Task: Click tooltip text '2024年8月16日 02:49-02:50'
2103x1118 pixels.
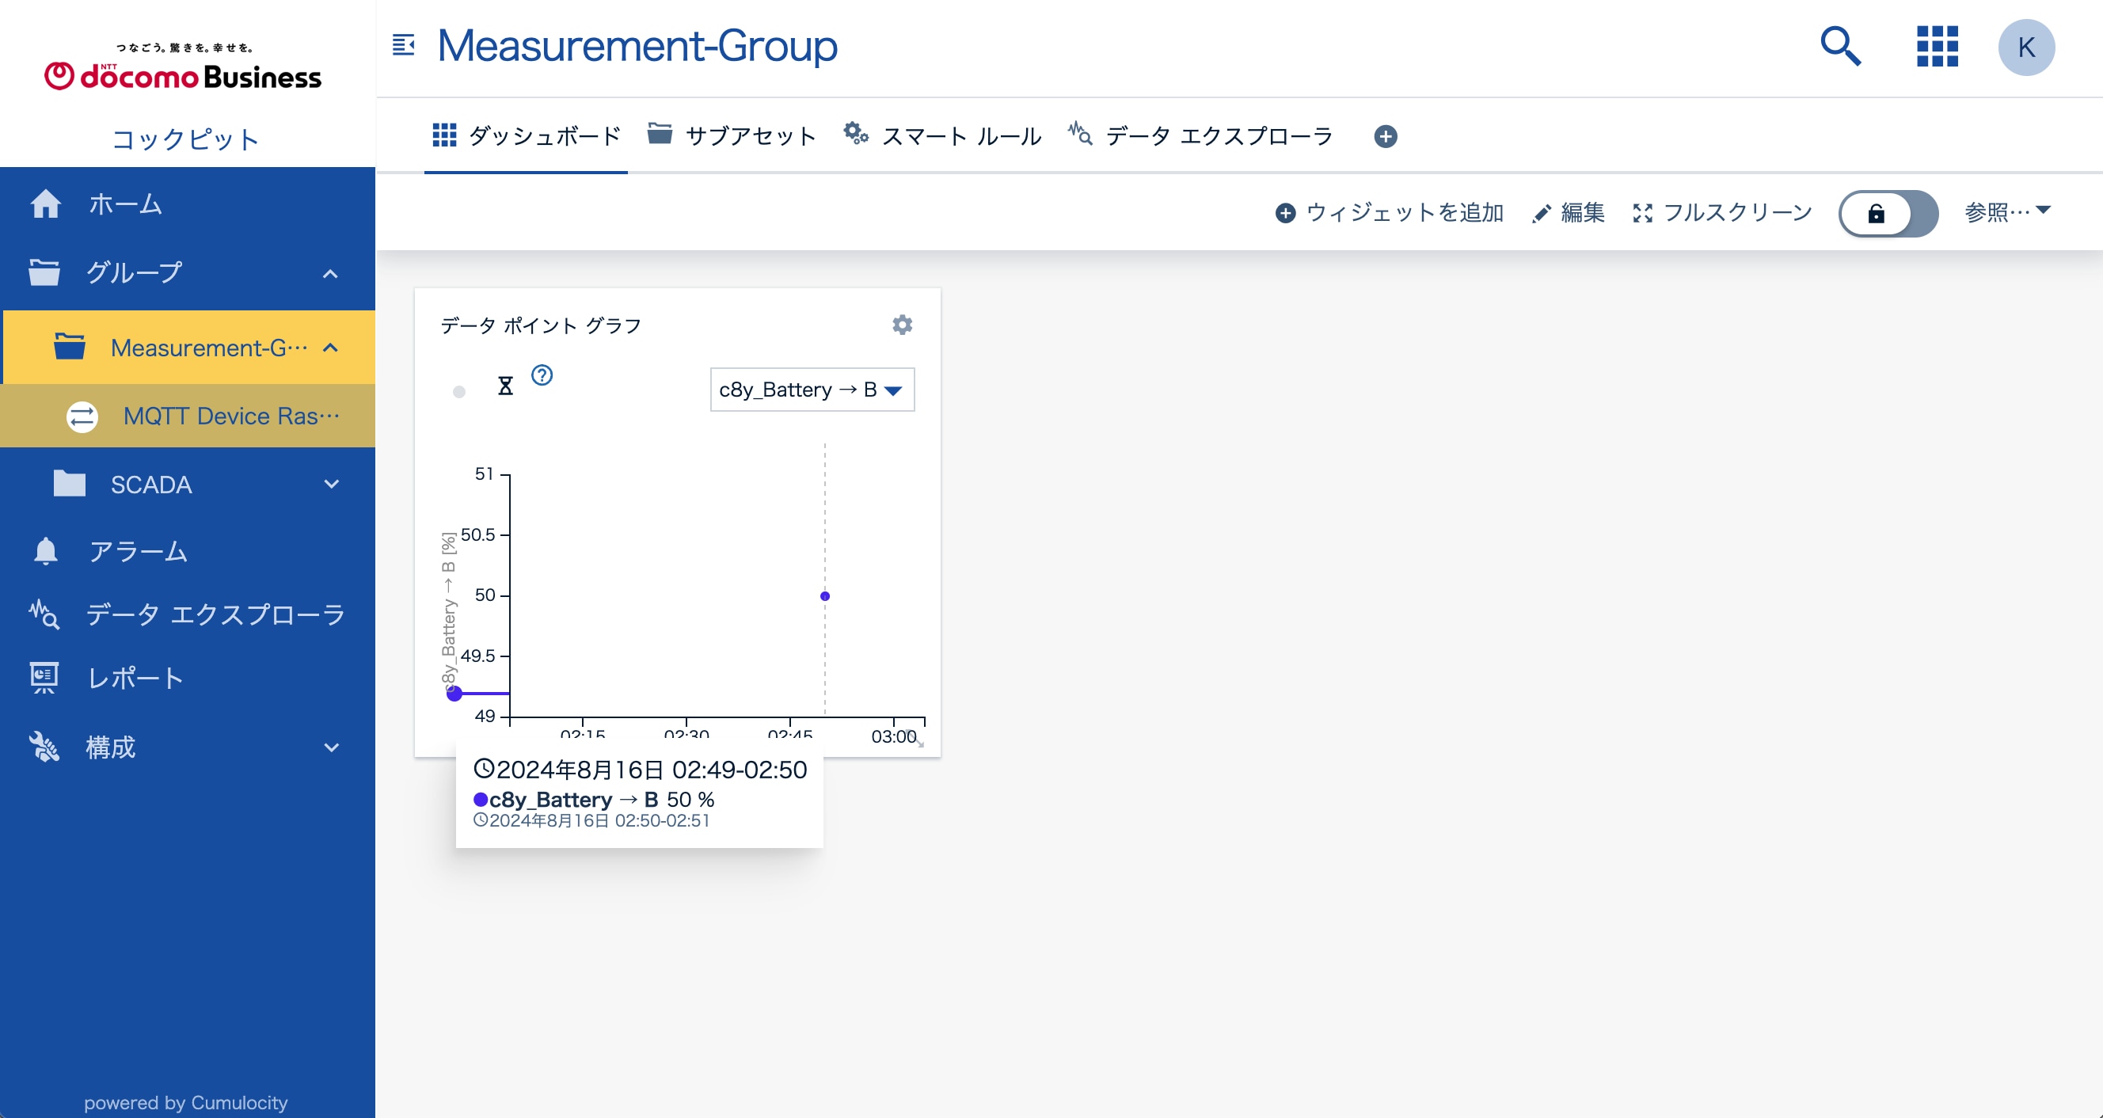Action: [652, 770]
